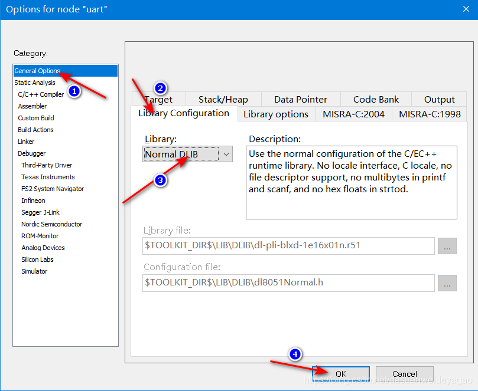Confirm settings with OK button

coord(341,374)
